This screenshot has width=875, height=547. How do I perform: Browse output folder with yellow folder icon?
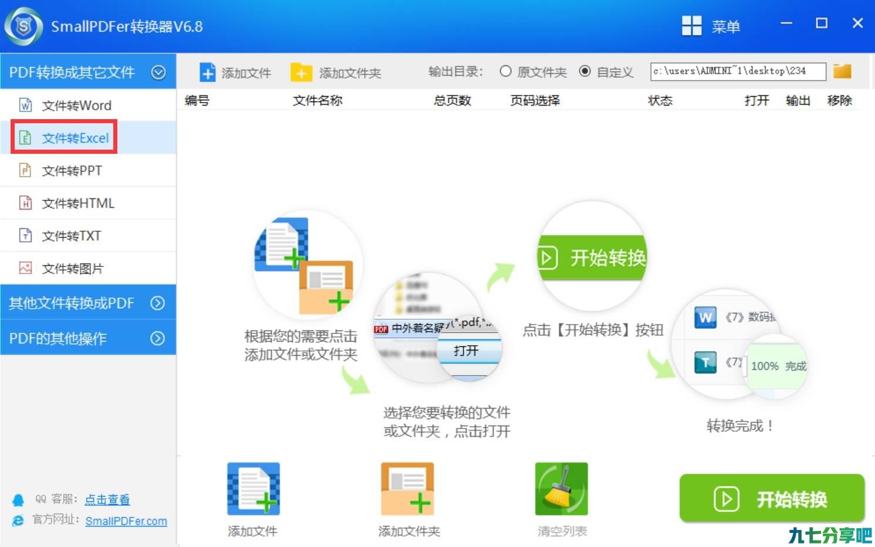point(842,71)
